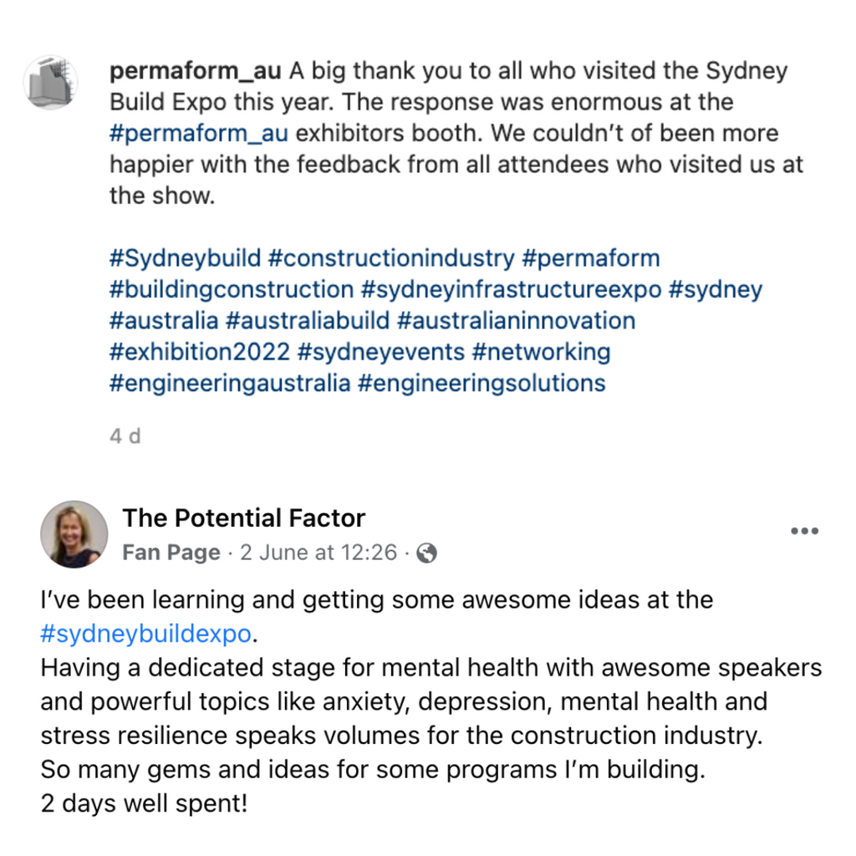
Task: Click the #permaform_au hashtag in caption
Action: coord(199,133)
